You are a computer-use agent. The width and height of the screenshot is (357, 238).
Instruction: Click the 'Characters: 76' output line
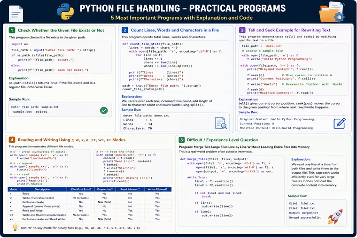pos(138,128)
